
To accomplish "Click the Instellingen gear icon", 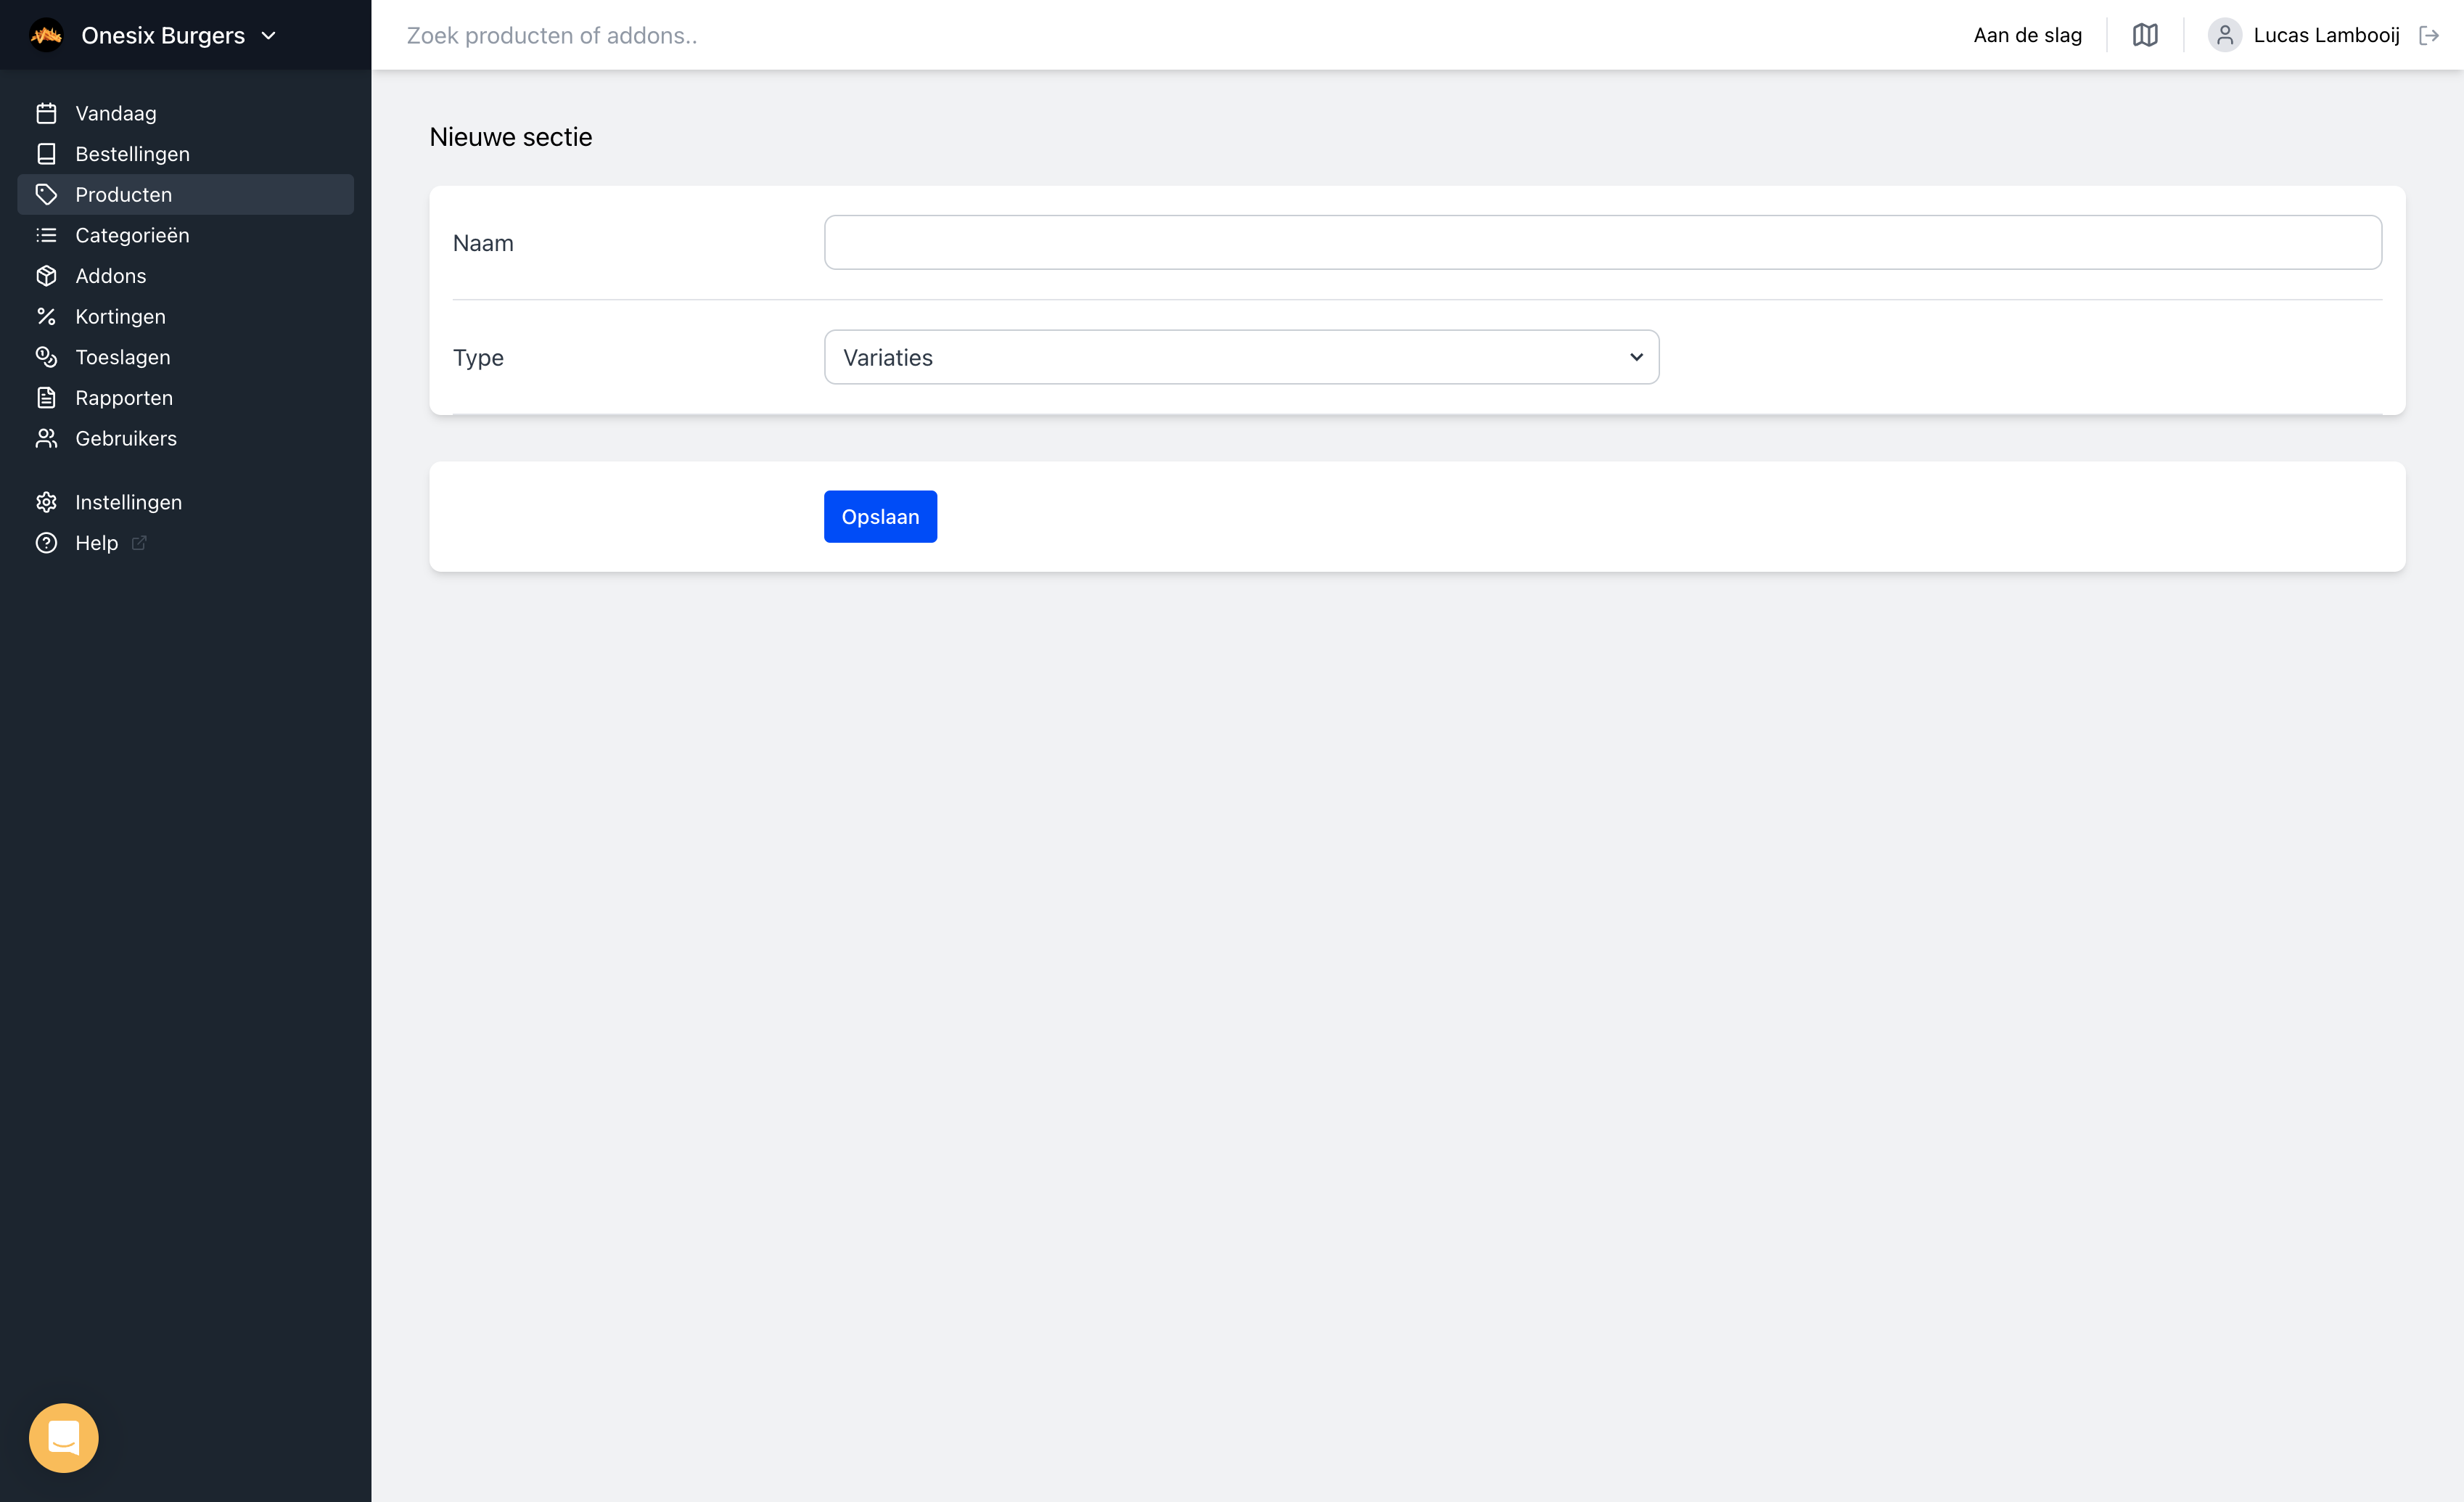I will tap(46, 502).
